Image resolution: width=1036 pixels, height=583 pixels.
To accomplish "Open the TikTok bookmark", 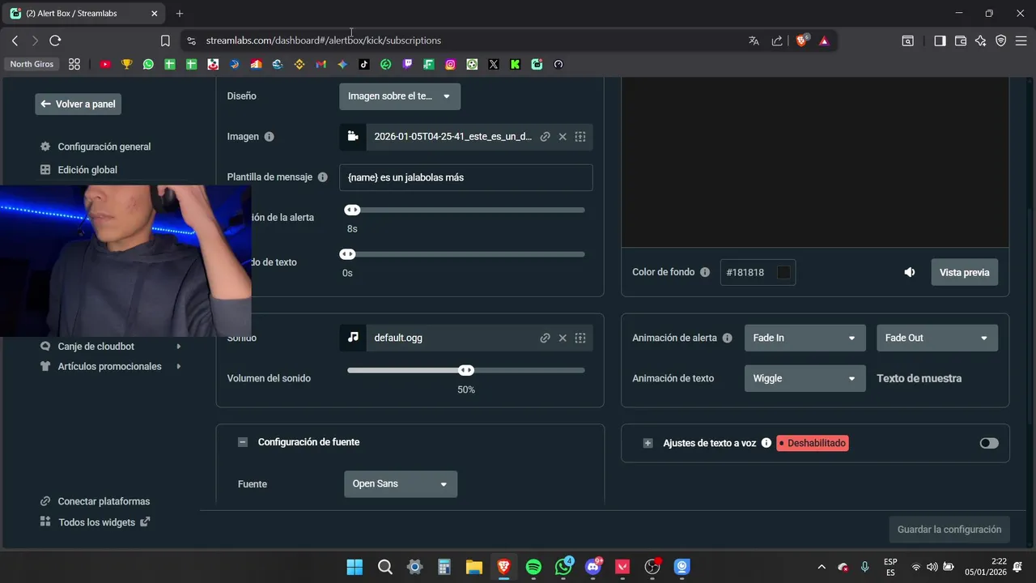I will point(364,64).
